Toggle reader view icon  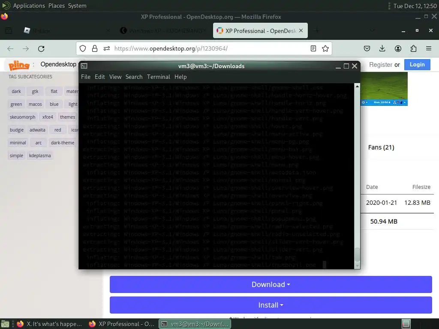pyautogui.click(x=313, y=48)
